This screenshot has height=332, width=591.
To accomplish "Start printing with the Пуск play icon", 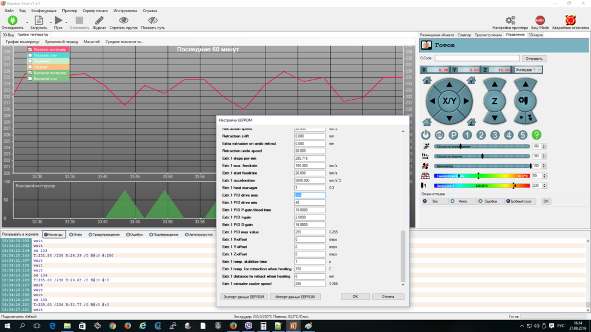I will click(58, 20).
